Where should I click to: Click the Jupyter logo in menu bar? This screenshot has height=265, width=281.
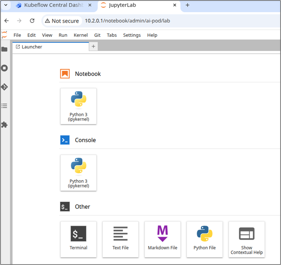pyautogui.click(x=4, y=35)
